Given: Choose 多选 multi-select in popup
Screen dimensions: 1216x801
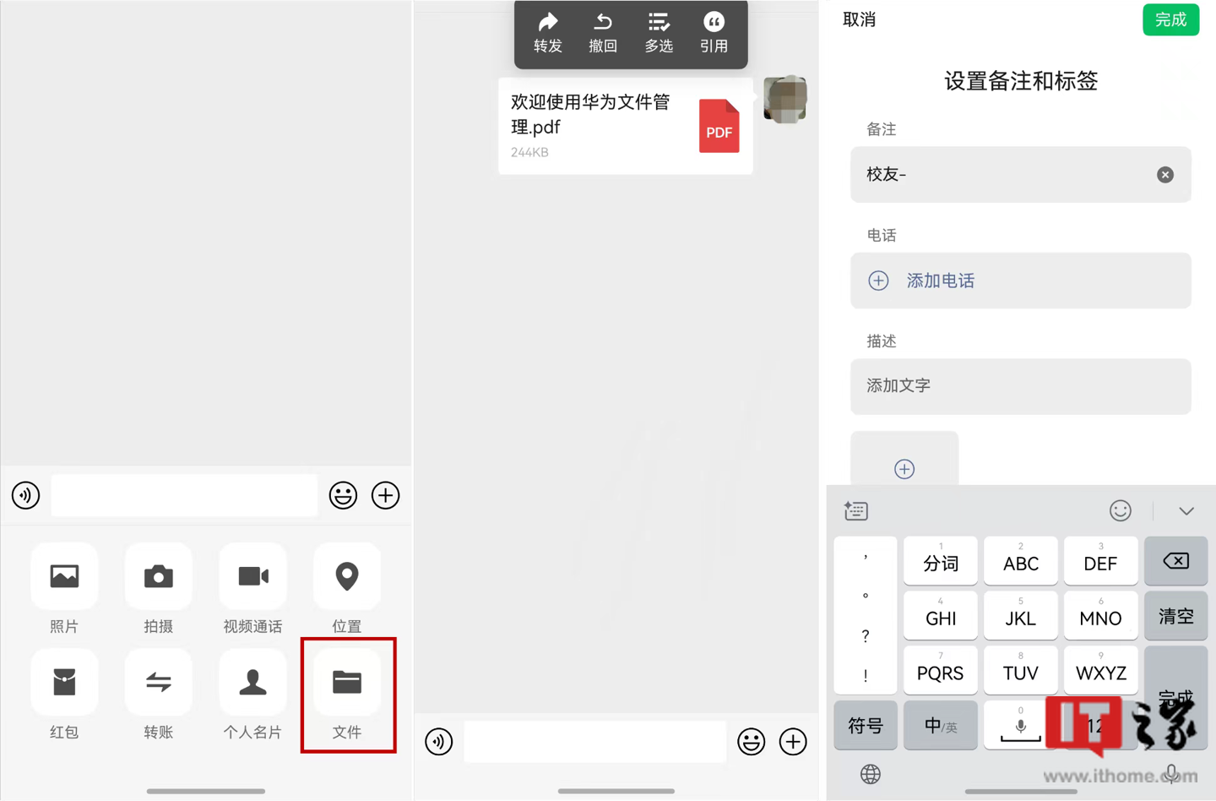Looking at the screenshot, I should [x=659, y=32].
